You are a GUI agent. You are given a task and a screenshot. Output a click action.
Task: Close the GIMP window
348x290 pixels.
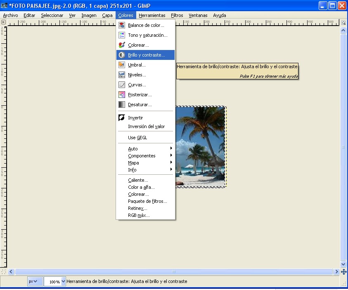tap(342, 5)
